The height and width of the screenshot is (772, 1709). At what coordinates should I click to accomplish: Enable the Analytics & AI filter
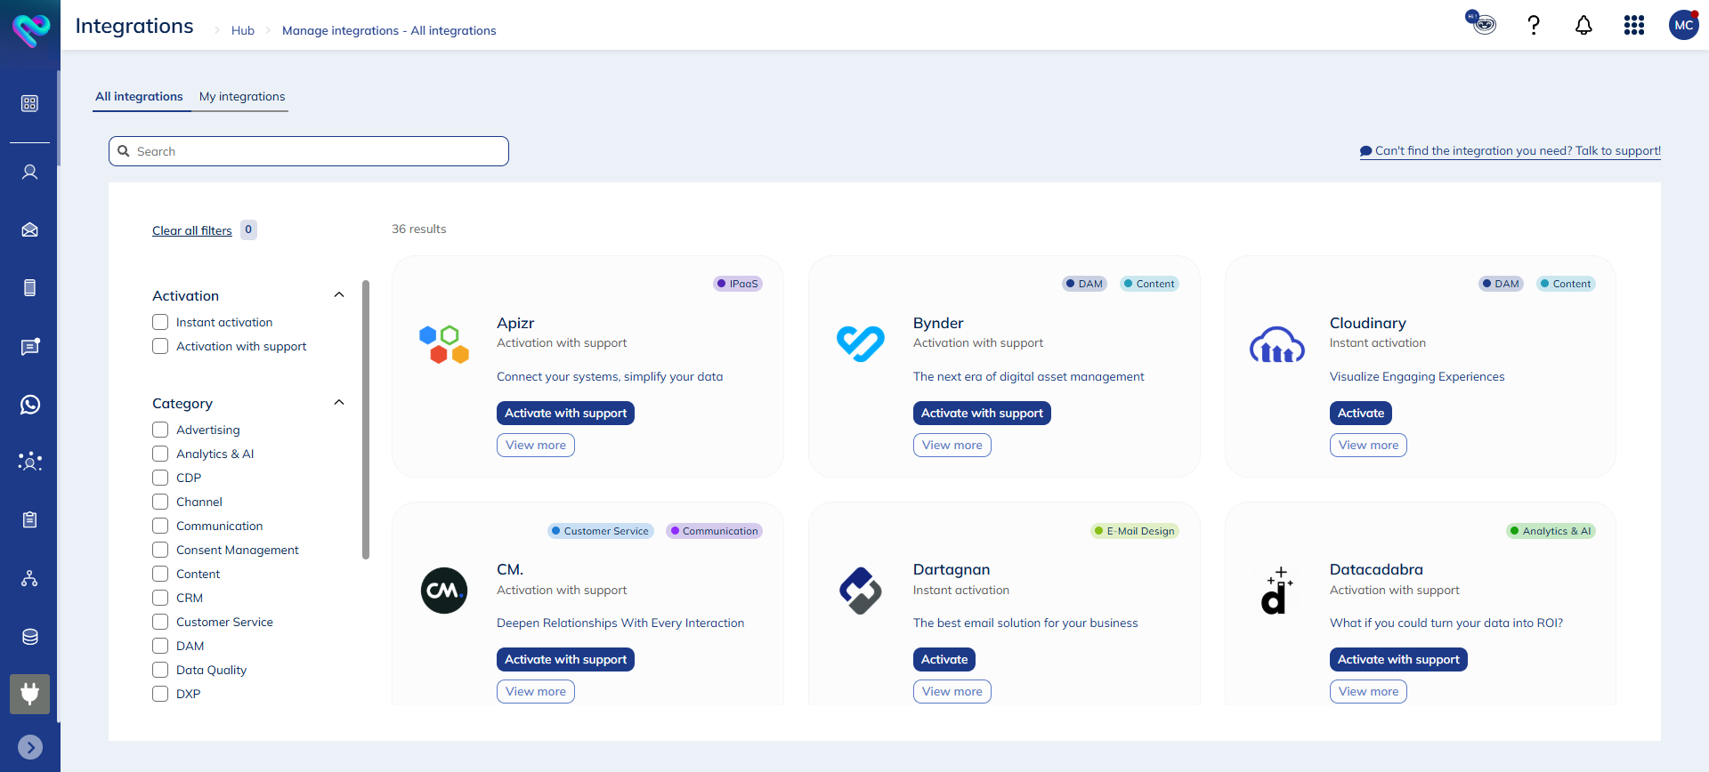160,454
